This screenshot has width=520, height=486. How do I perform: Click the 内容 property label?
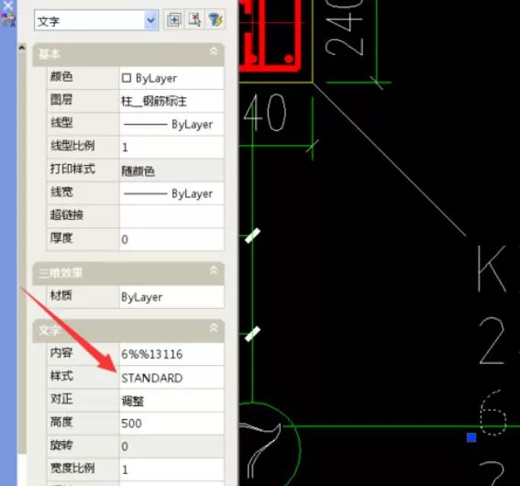click(x=61, y=353)
